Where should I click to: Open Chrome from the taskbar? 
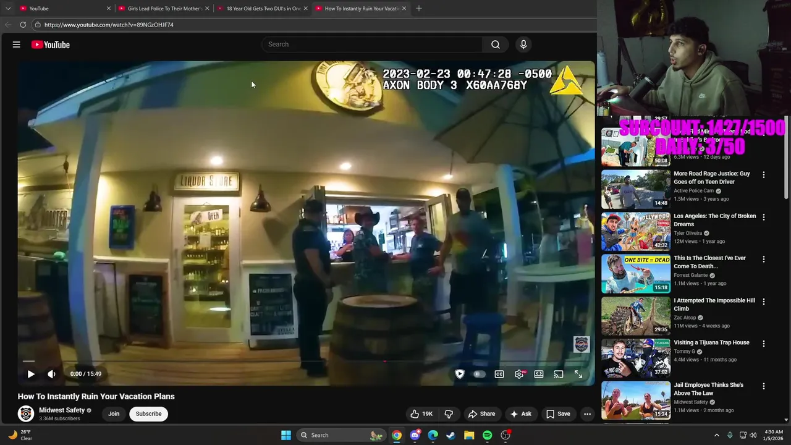(x=397, y=435)
